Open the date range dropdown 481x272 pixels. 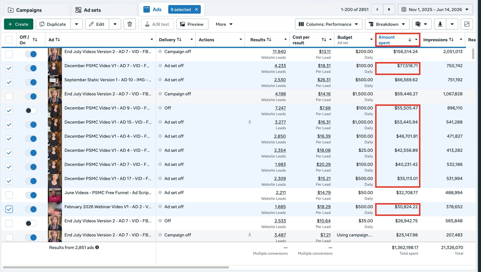point(435,9)
